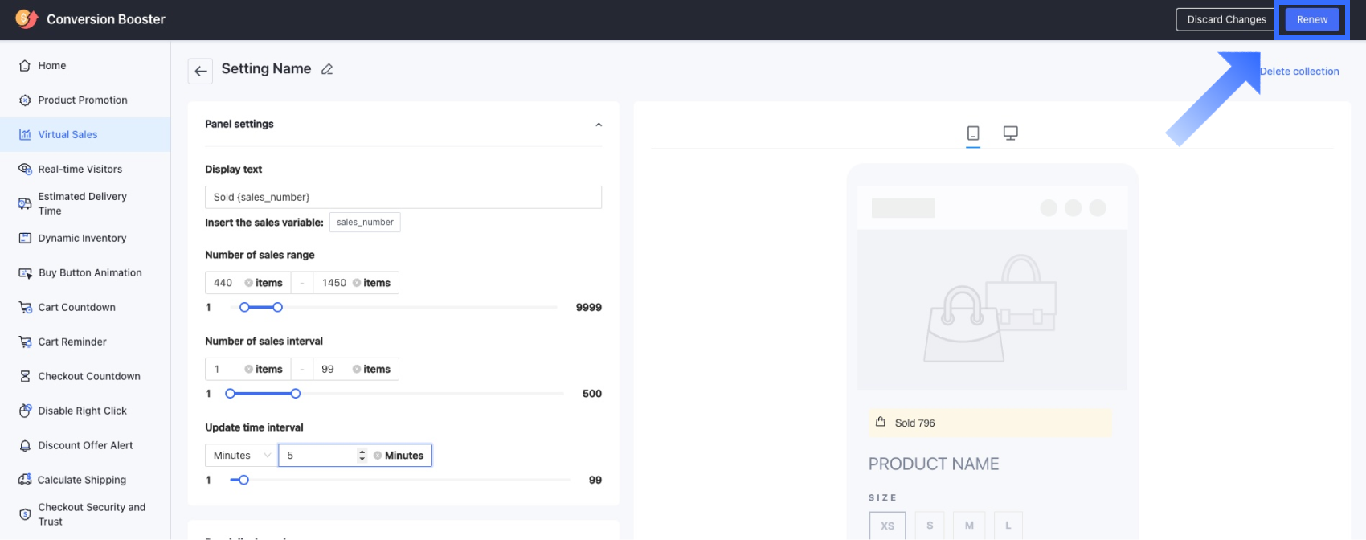Click the Virtual Sales chart icon
Screen dimensions: 1366x540
tap(25, 135)
